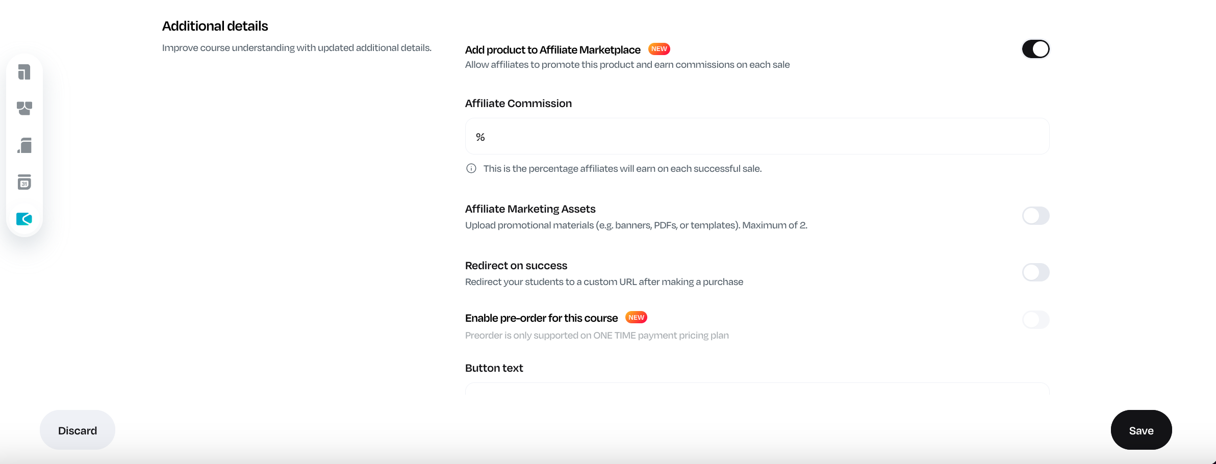The image size is (1216, 464).
Task: Toggle Enable pre-order for this course
Action: click(x=1035, y=320)
